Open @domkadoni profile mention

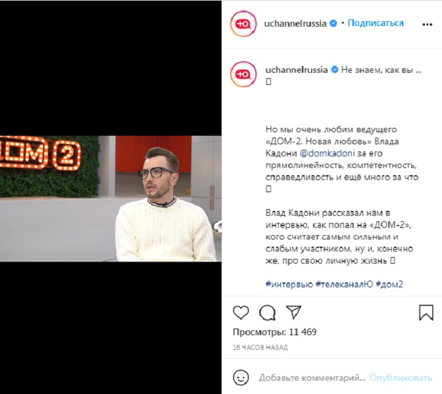(328, 153)
